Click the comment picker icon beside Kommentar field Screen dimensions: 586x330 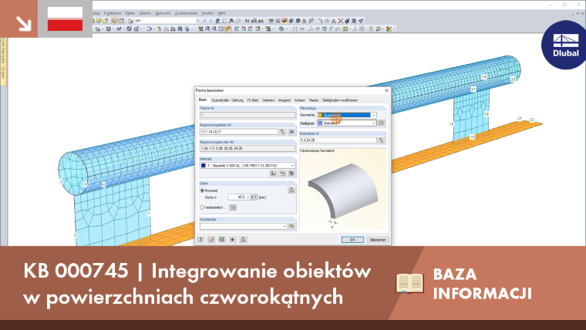pyautogui.click(x=291, y=227)
